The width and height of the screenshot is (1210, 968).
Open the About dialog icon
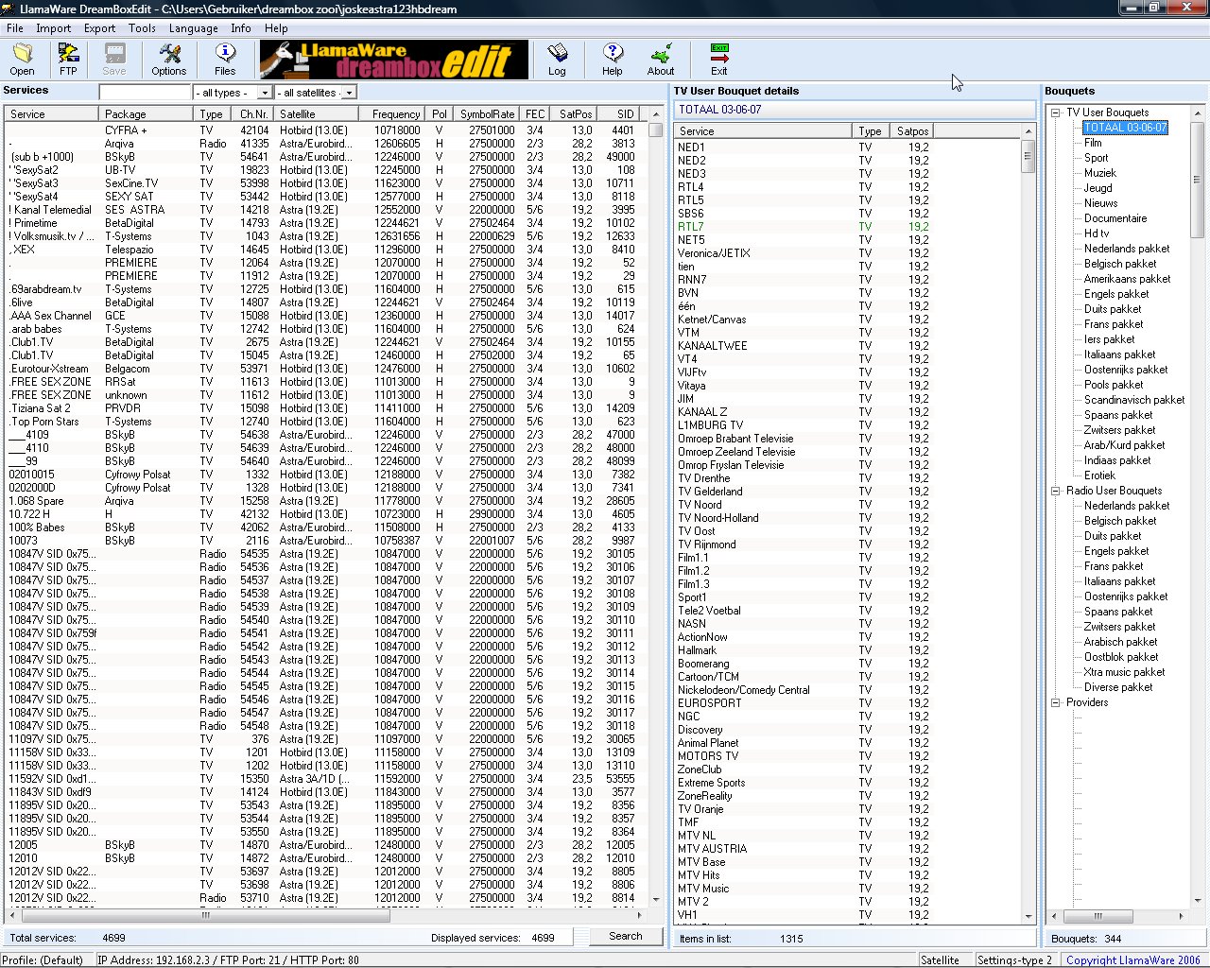[661, 59]
